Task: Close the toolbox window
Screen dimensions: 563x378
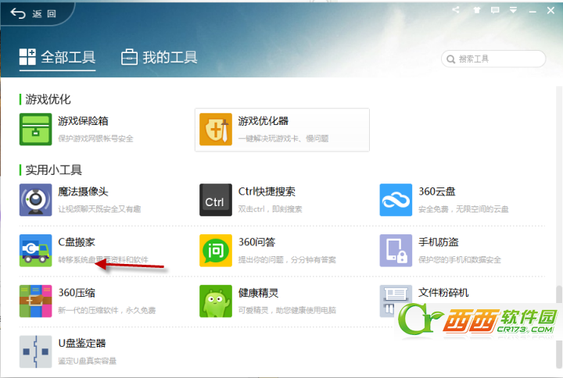Action: (550, 10)
